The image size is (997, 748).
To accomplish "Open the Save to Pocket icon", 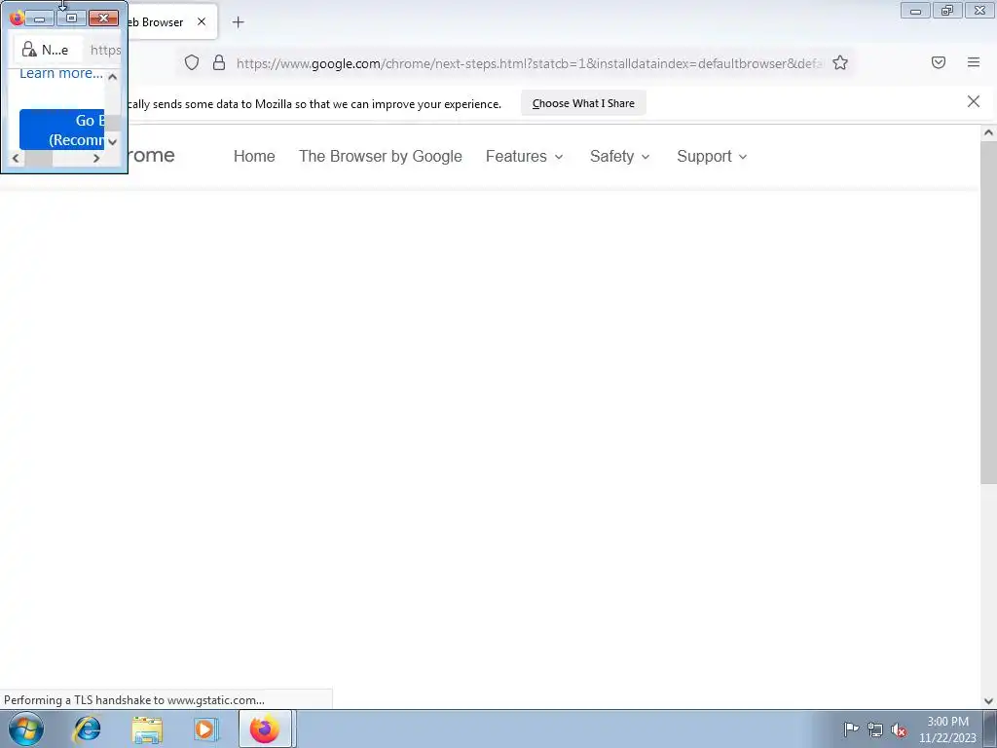I will [938, 62].
